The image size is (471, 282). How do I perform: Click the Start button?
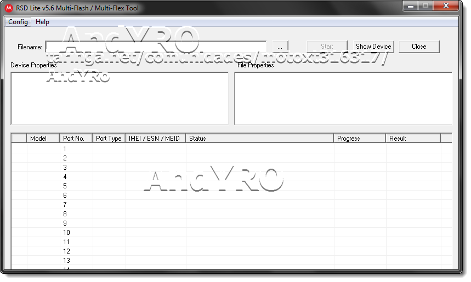[x=327, y=47]
